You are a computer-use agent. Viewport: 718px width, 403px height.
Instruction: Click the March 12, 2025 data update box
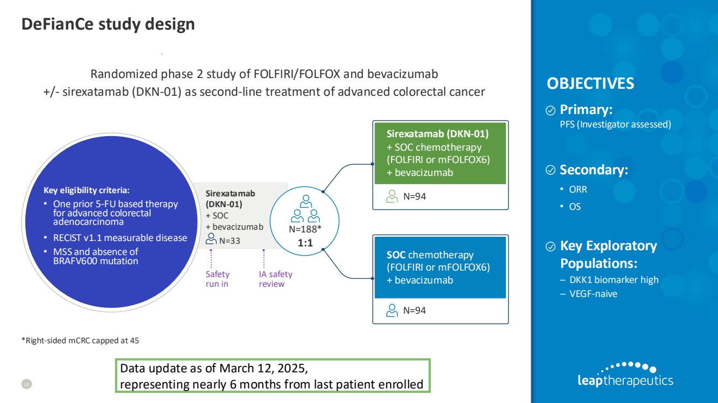tap(273, 376)
